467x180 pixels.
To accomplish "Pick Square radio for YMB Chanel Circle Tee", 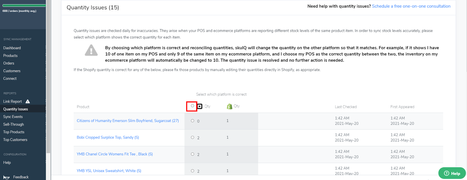I will coord(192,154).
